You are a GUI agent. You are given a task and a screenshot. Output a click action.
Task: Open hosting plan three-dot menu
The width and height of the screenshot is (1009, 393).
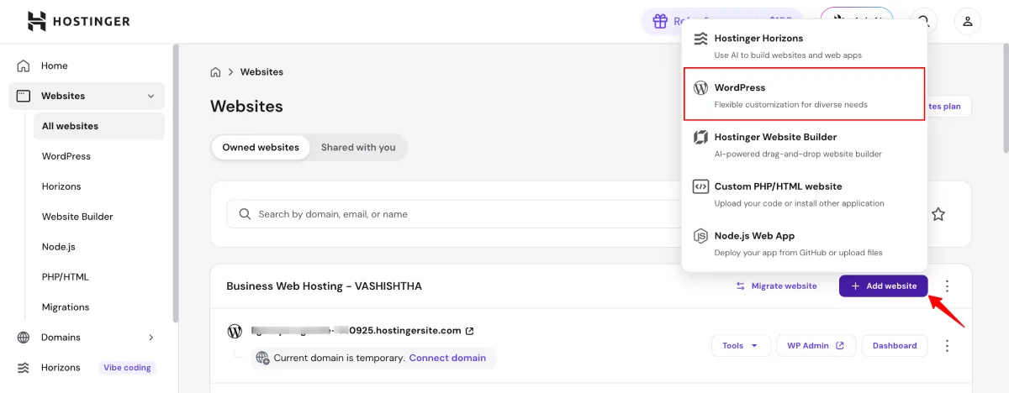click(x=948, y=286)
